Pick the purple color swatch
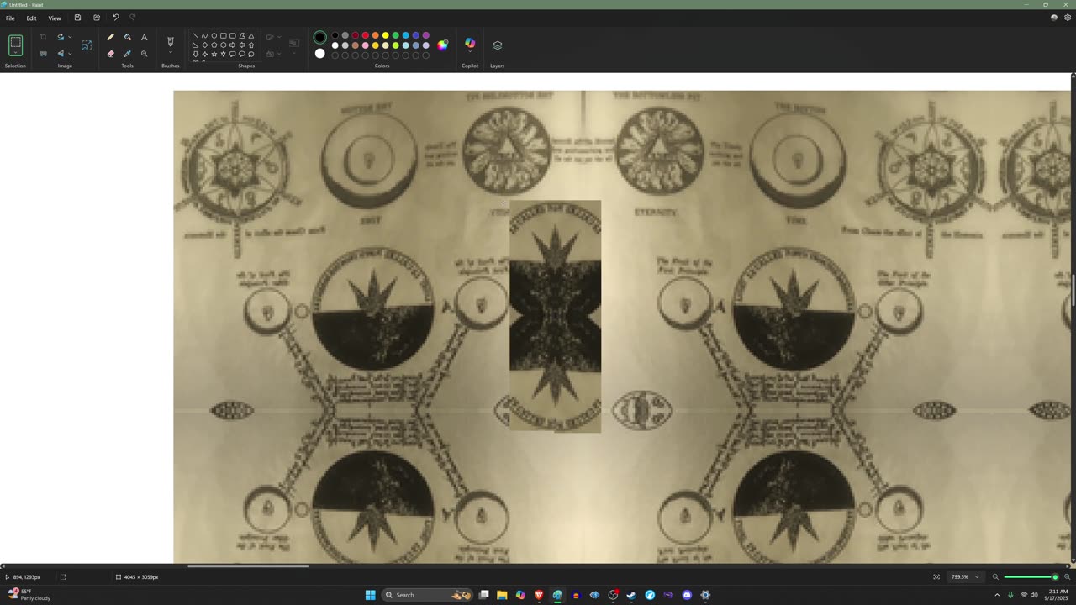The width and height of the screenshot is (1076, 605). (425, 36)
